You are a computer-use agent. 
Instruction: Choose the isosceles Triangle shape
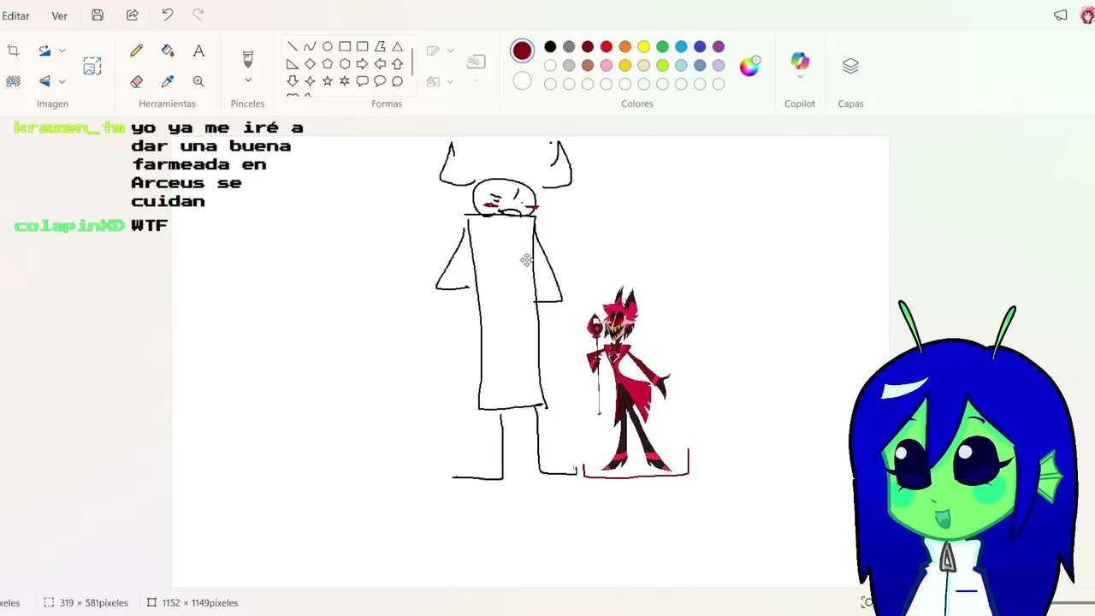(x=397, y=46)
